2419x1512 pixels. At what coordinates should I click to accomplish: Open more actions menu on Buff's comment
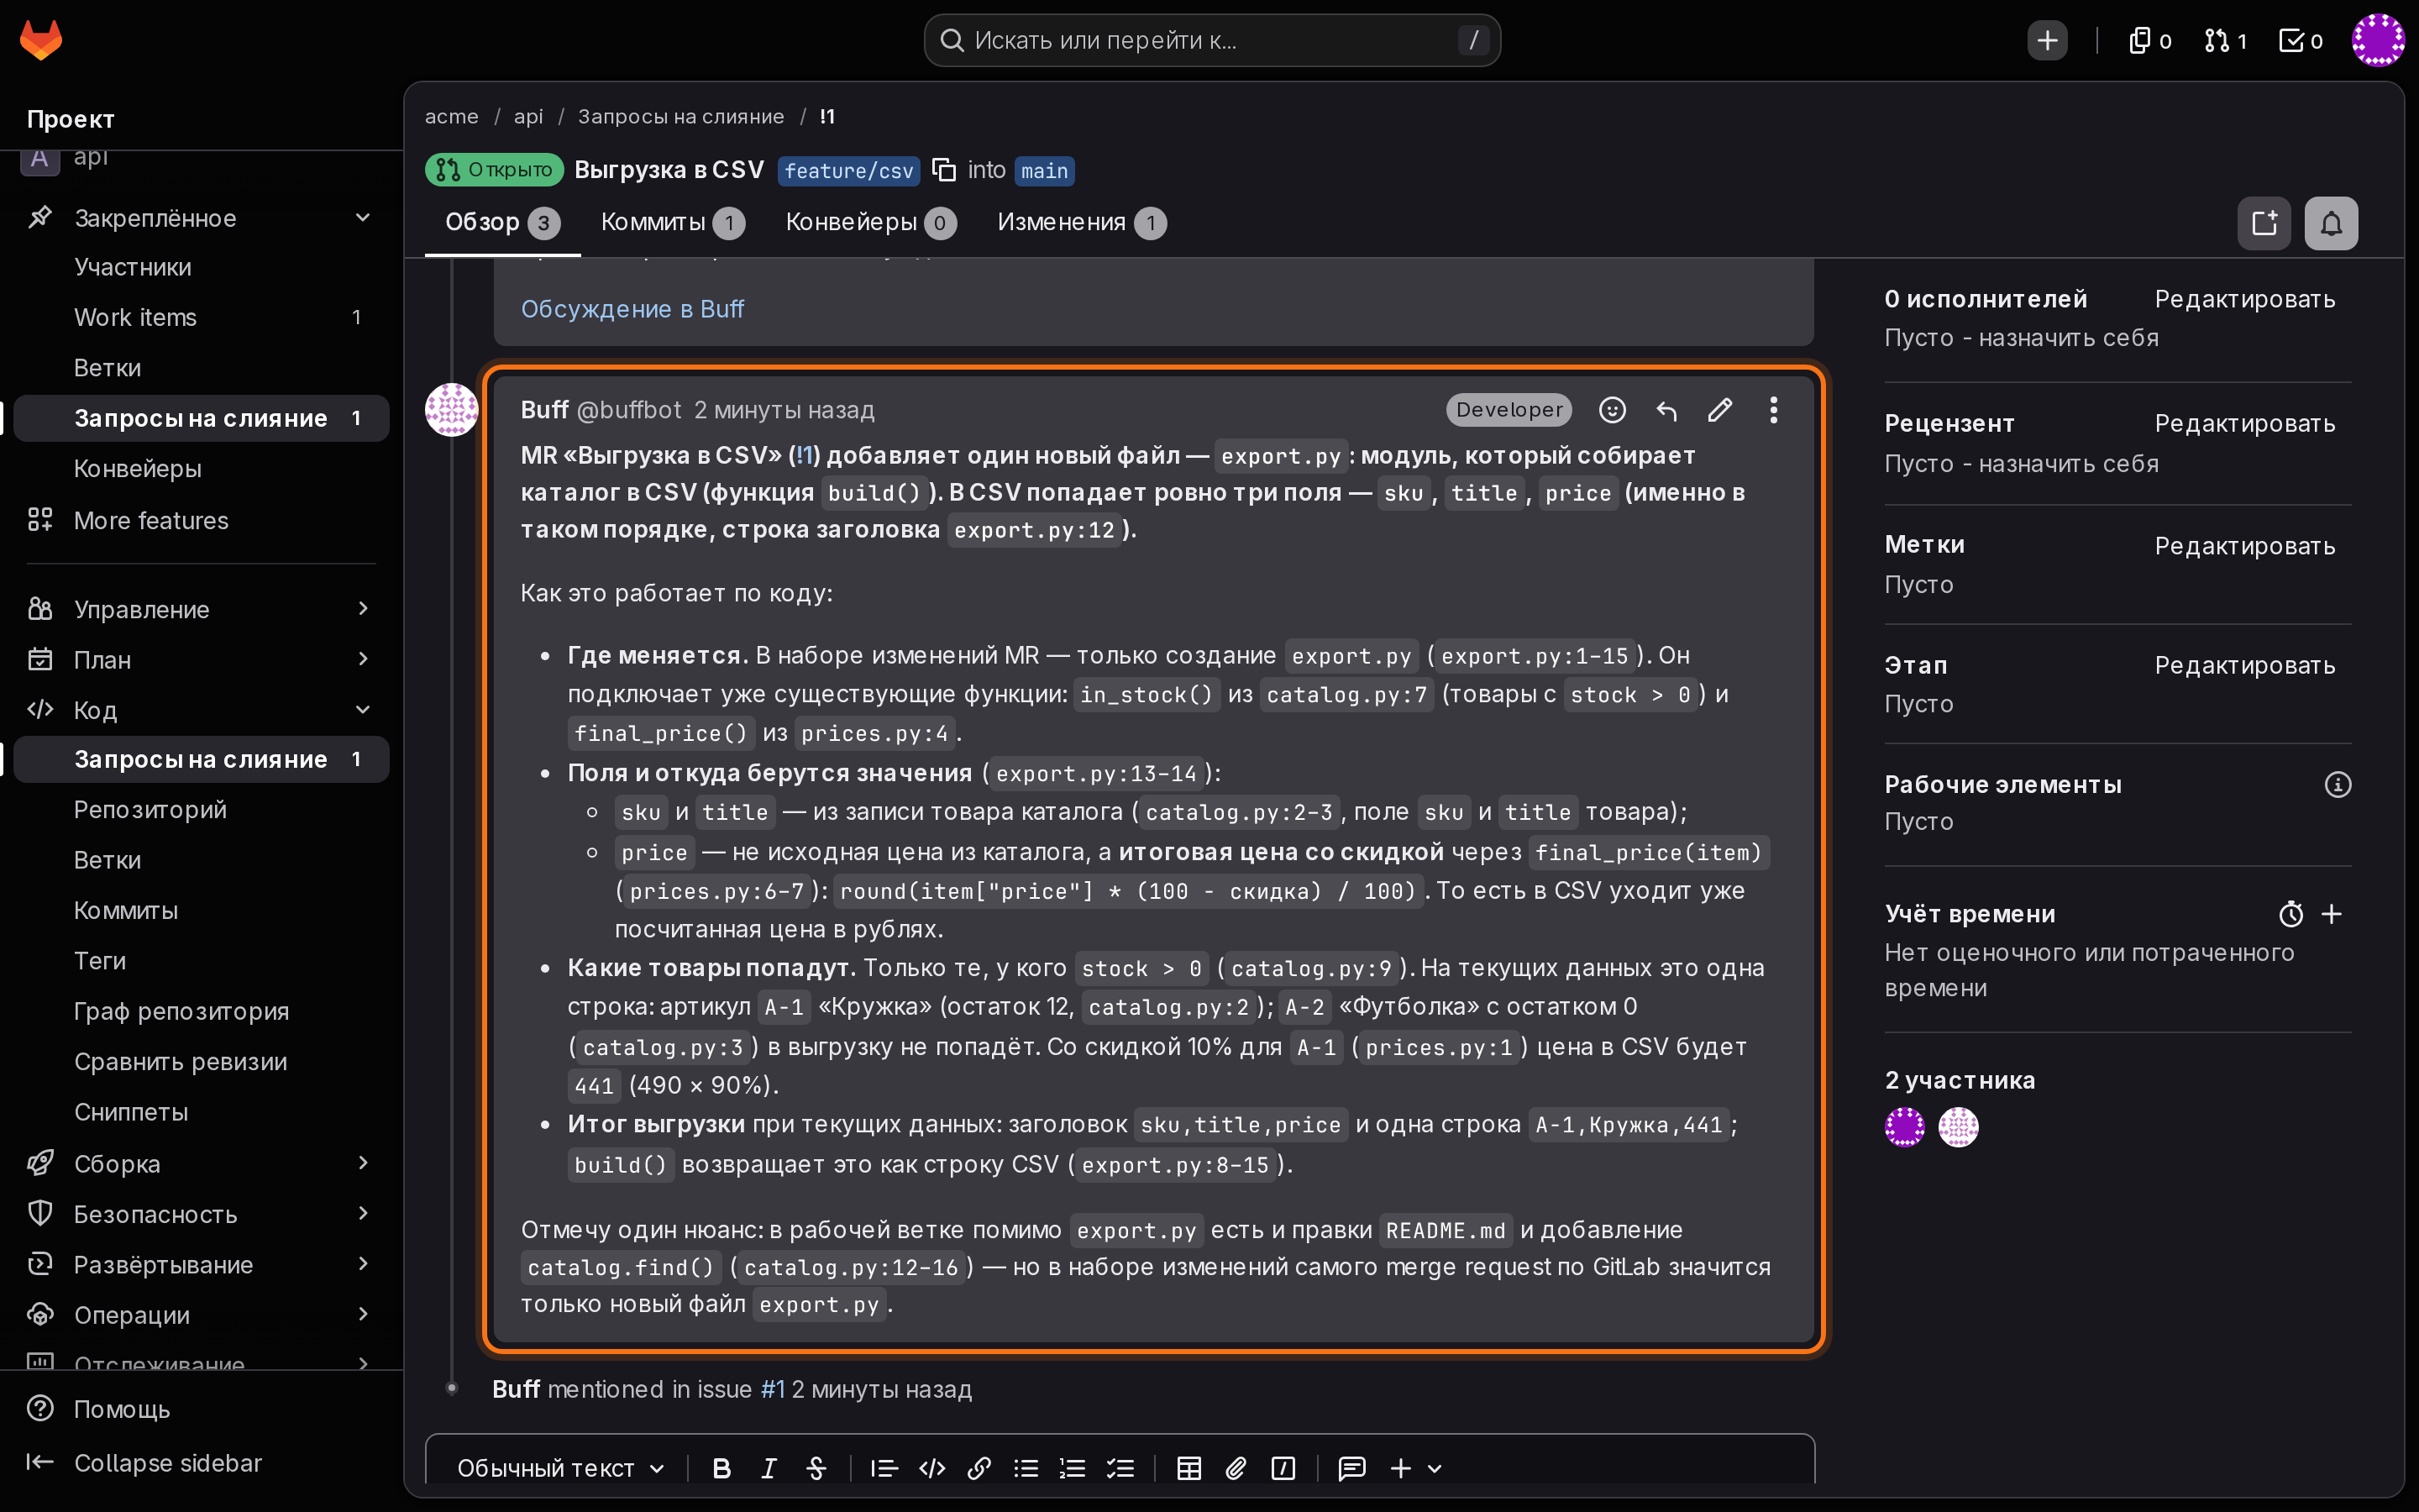click(1773, 410)
